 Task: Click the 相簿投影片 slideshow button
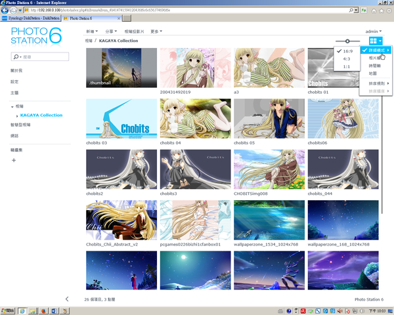click(x=134, y=31)
